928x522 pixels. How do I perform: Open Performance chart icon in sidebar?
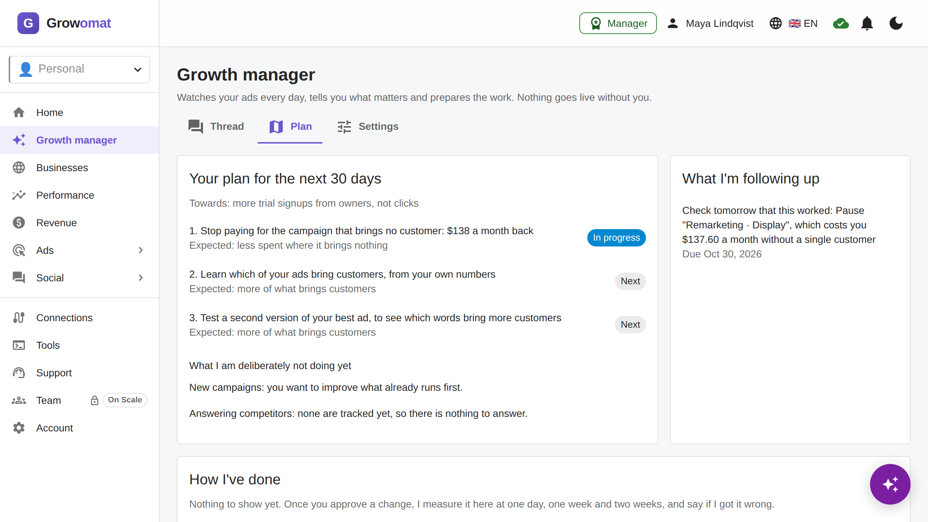coord(19,195)
